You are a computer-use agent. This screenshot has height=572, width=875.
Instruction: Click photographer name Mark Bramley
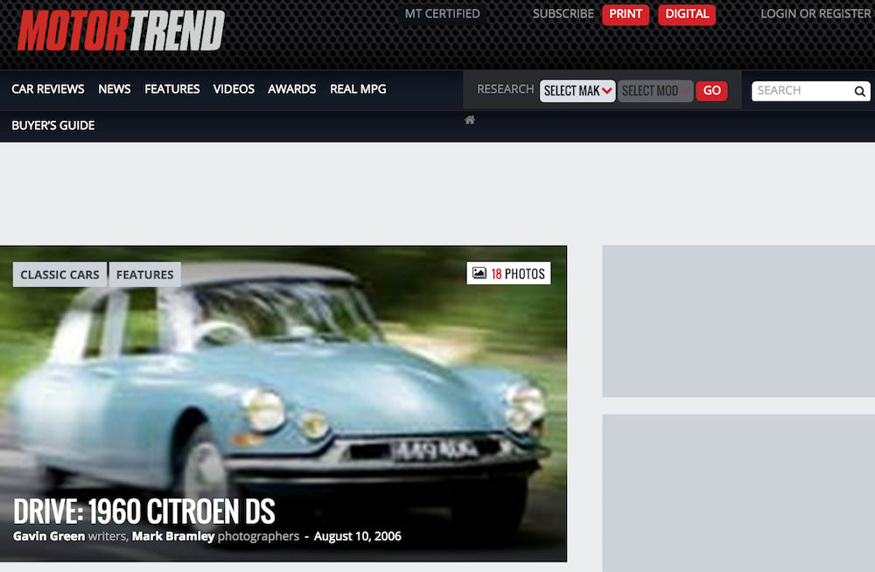pos(173,536)
